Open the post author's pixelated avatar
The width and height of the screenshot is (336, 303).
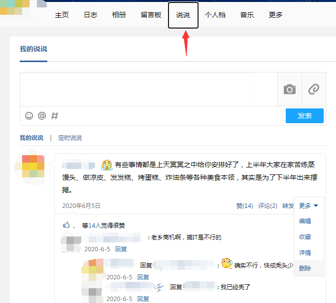tap(33, 166)
